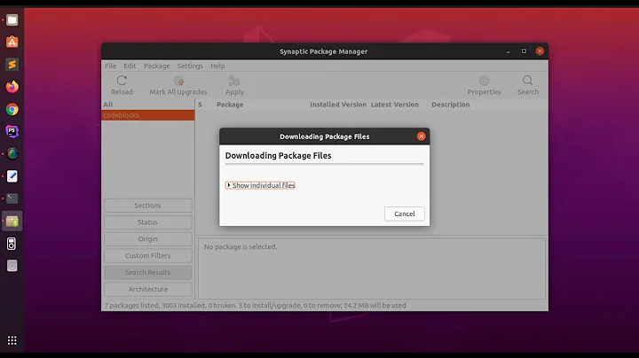Image resolution: width=639 pixels, height=358 pixels.
Task: Launch Sublime Text from the dock
Action: [x=12, y=65]
